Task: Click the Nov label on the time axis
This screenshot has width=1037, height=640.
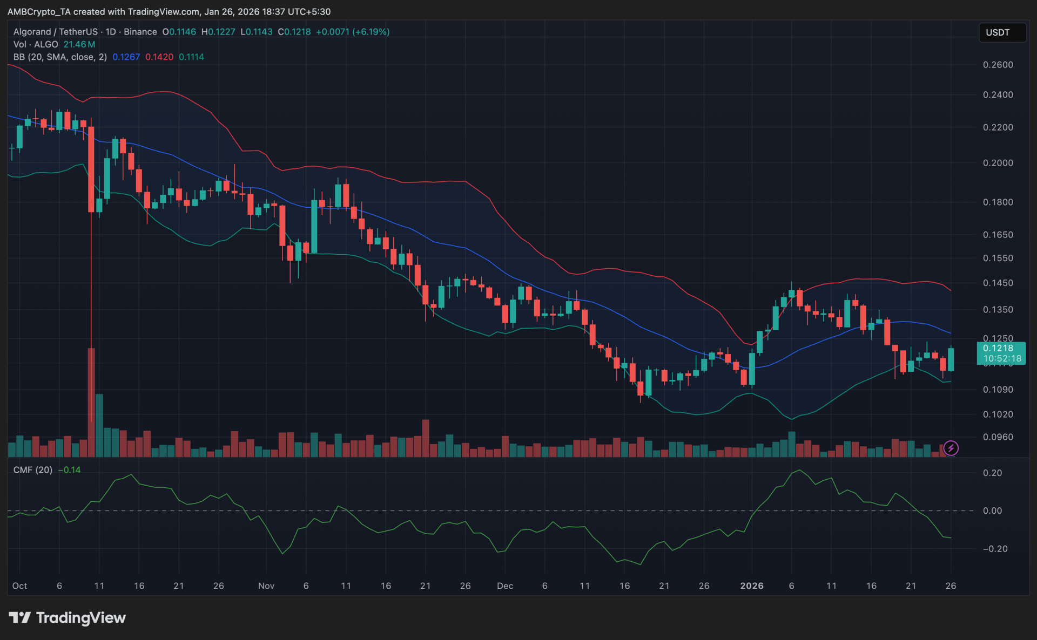Action: pyautogui.click(x=266, y=585)
